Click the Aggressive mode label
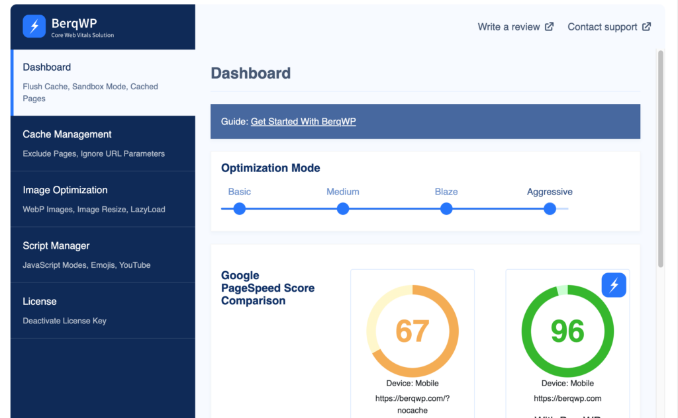This screenshot has height=418, width=678. pos(550,192)
